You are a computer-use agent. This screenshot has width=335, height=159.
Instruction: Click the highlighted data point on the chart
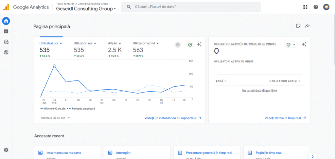pos(54,66)
